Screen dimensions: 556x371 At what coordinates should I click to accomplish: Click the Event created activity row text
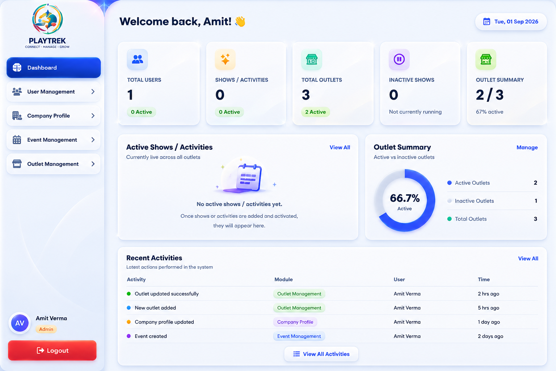pos(151,336)
